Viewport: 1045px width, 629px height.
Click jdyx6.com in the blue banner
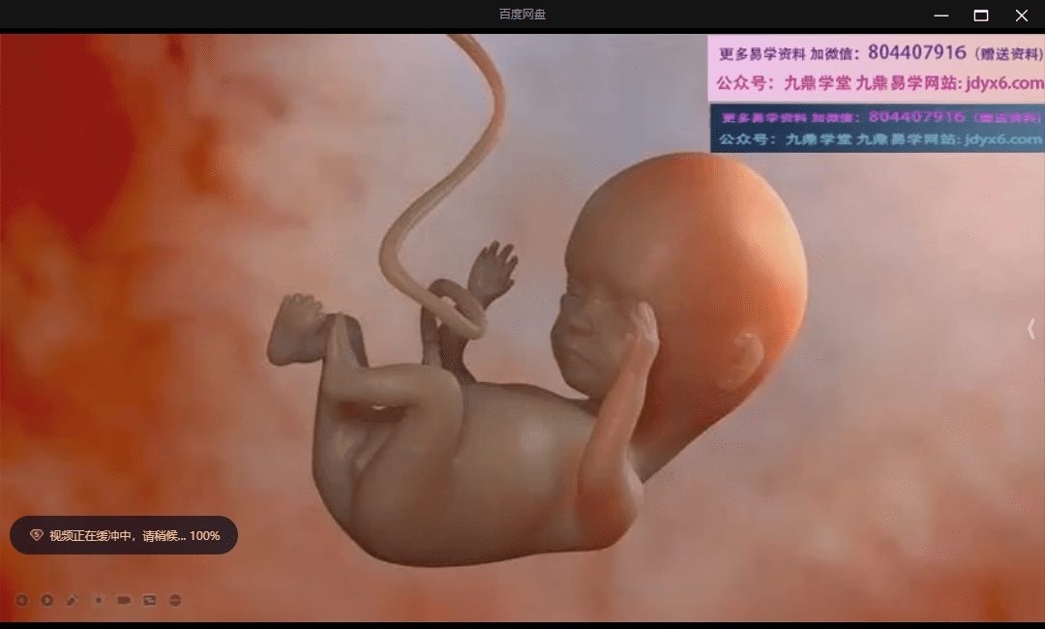tap(1002, 139)
